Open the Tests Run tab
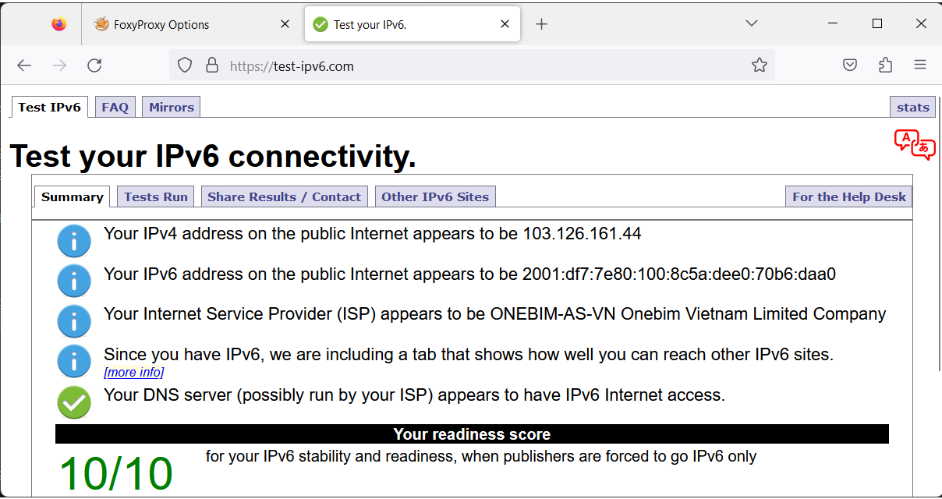Viewport: 942px width, 499px height. tap(155, 196)
